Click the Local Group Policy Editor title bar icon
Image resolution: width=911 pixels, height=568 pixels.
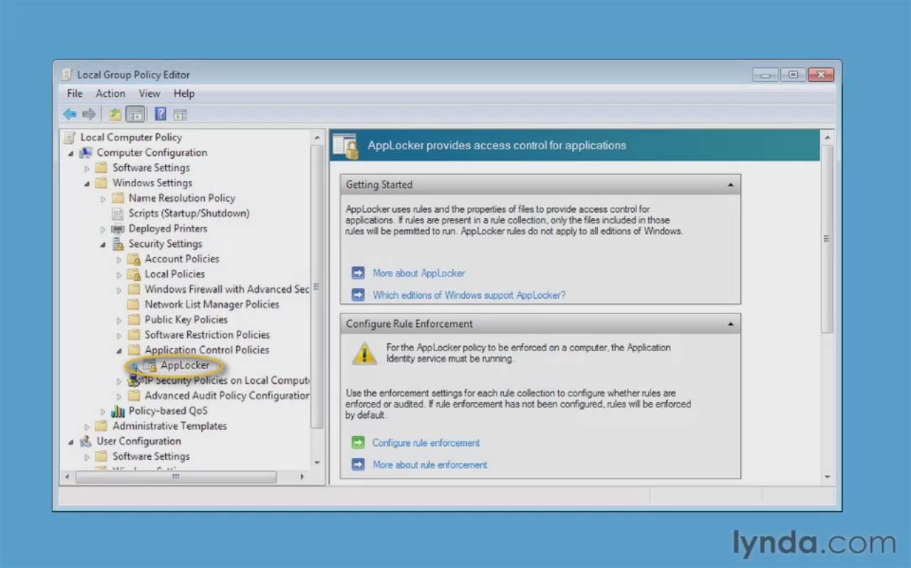67,75
